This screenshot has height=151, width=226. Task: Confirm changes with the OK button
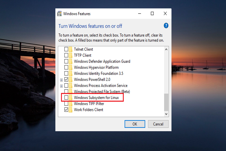[x=135, y=124]
